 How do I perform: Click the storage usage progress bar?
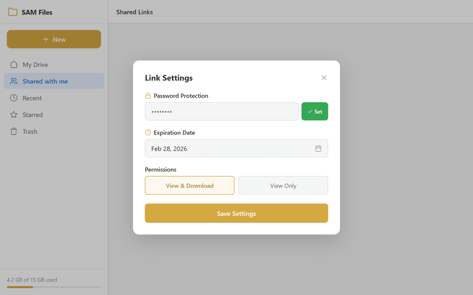pos(54,287)
